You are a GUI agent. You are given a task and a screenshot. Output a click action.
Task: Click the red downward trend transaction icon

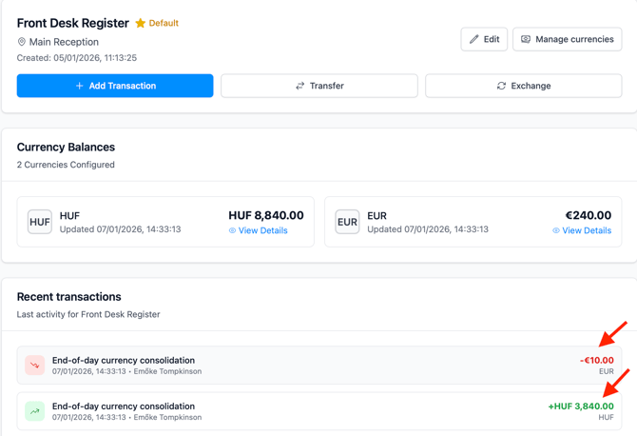(x=35, y=366)
